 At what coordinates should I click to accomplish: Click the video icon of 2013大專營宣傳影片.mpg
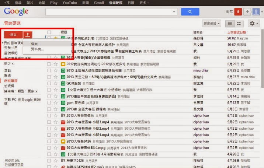(63, 148)
